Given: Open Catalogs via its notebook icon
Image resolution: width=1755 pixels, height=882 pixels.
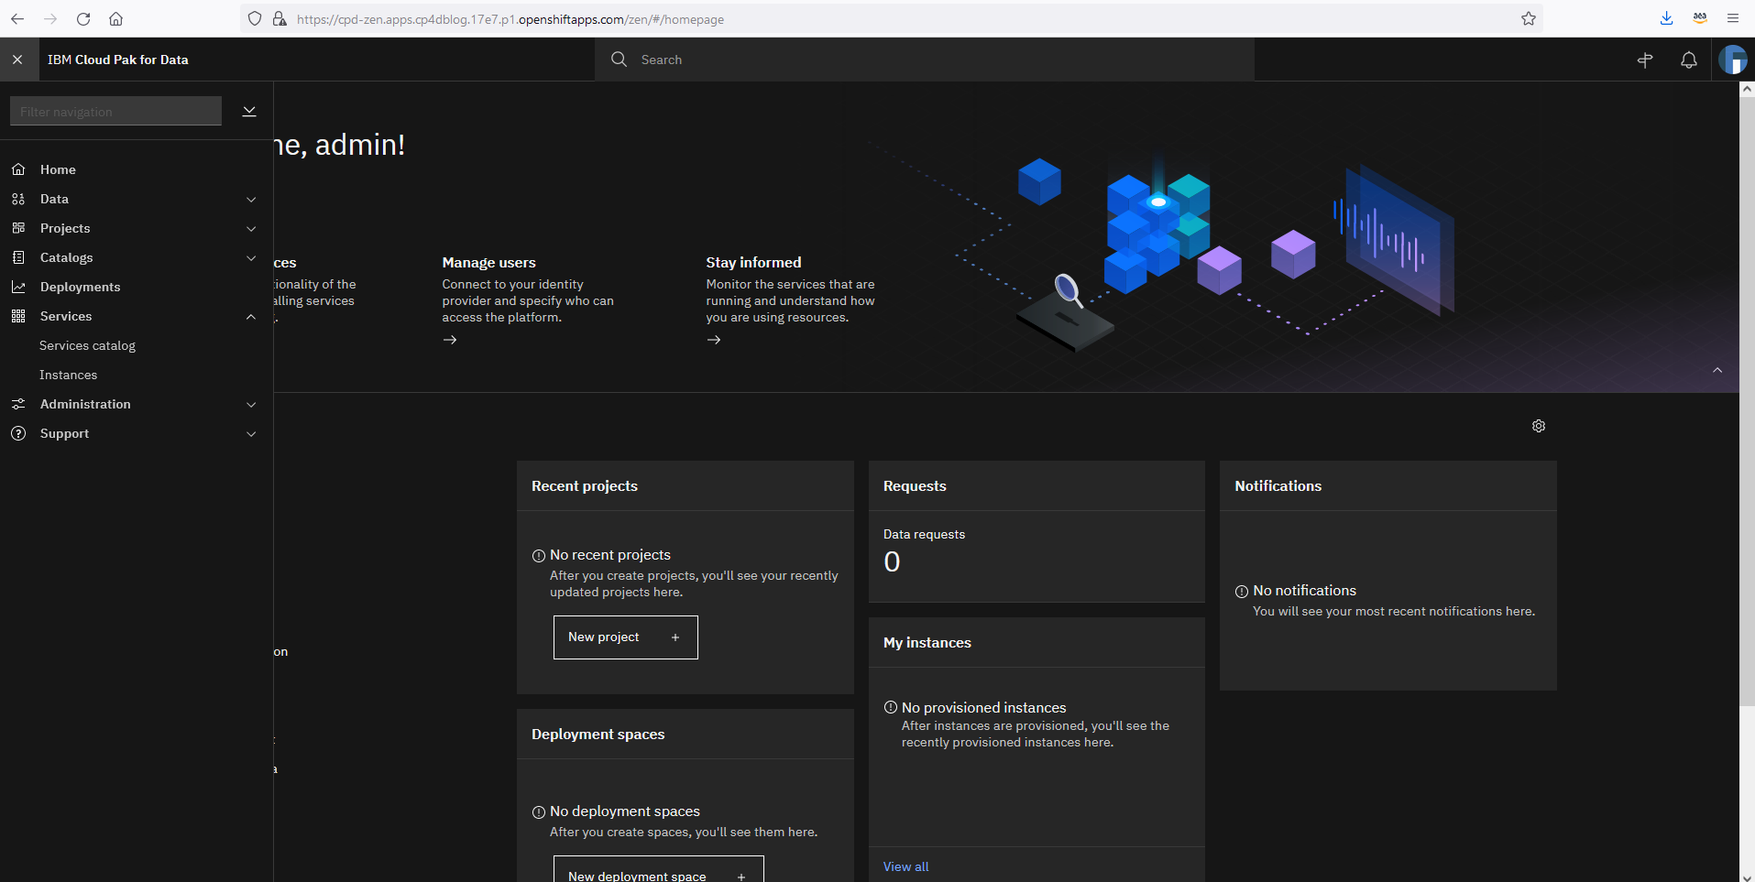Looking at the screenshot, I should (x=18, y=257).
